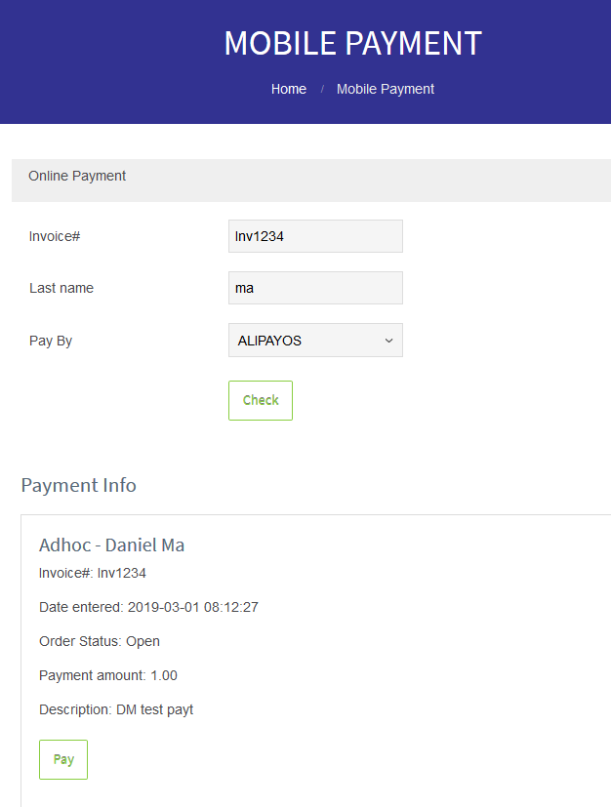
Task: Open the Mobile Payment breadcrumb link
Action: click(x=385, y=89)
